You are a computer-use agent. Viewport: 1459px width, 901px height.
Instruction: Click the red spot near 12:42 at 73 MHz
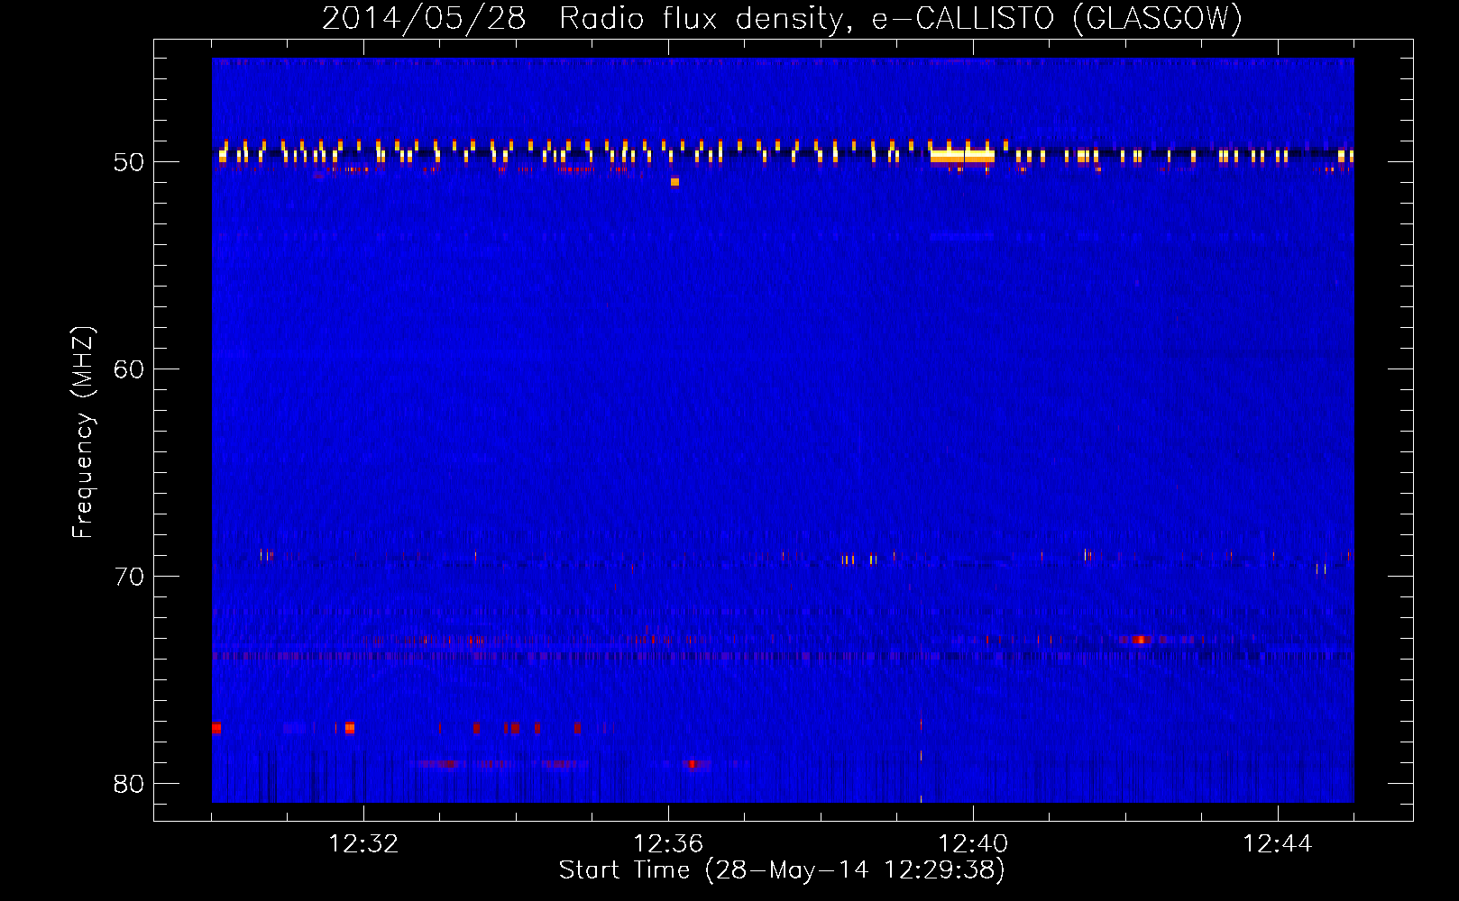click(1140, 640)
